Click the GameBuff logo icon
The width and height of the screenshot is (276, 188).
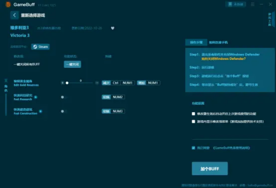tap(8, 5)
